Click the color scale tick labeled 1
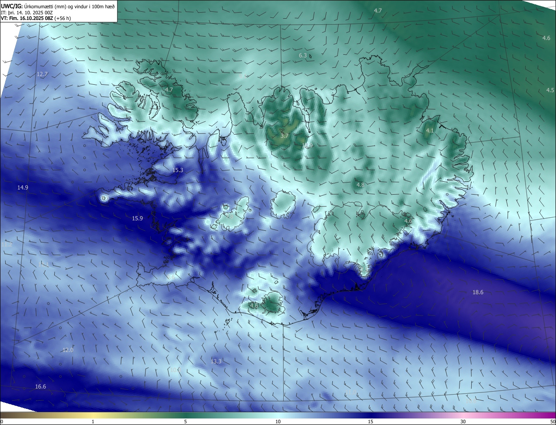Viewport: 556px width, 425px height. [93, 422]
